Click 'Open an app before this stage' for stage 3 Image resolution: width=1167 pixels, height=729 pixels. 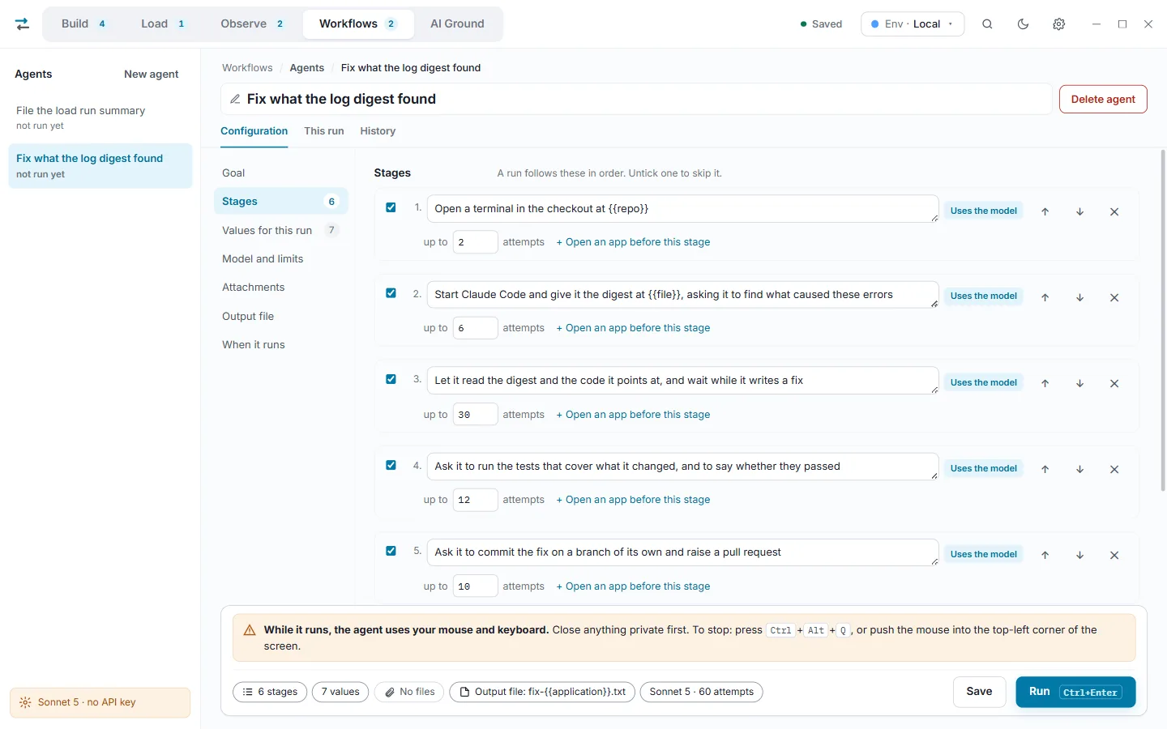click(633, 415)
